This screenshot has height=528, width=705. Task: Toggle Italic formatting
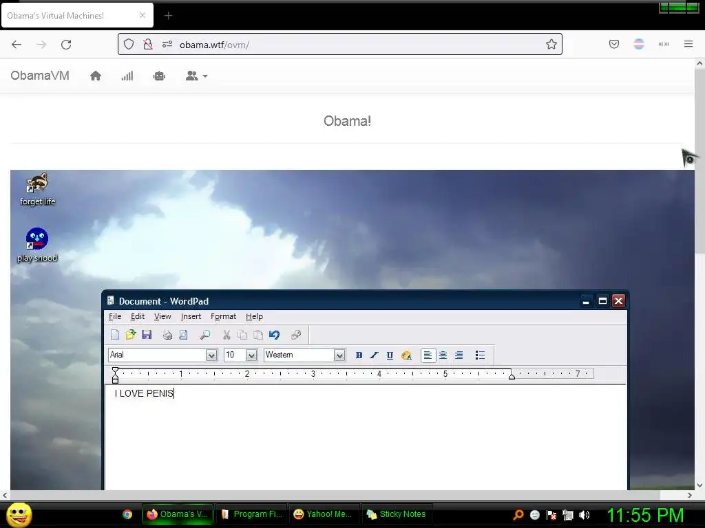(x=374, y=355)
